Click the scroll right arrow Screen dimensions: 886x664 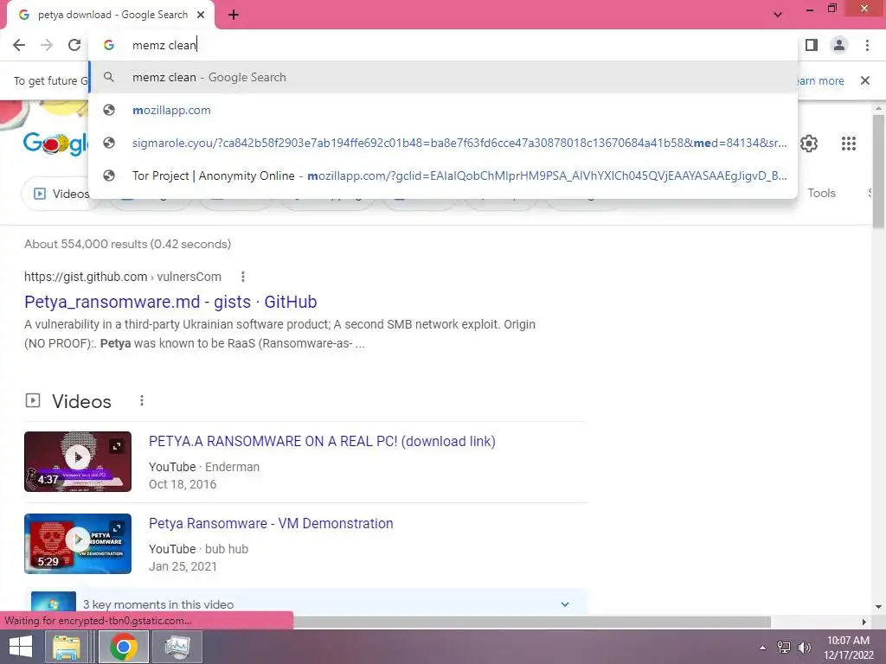864,622
